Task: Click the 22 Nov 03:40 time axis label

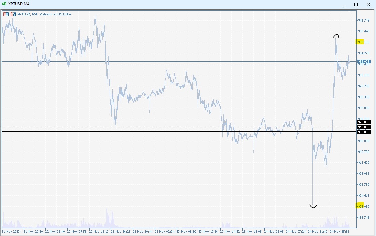Action: pos(55,232)
